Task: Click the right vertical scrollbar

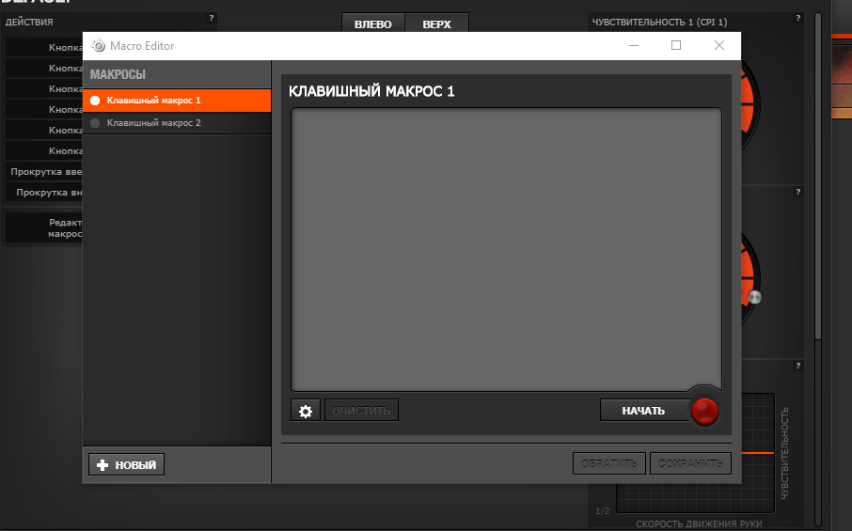Action: [x=818, y=177]
